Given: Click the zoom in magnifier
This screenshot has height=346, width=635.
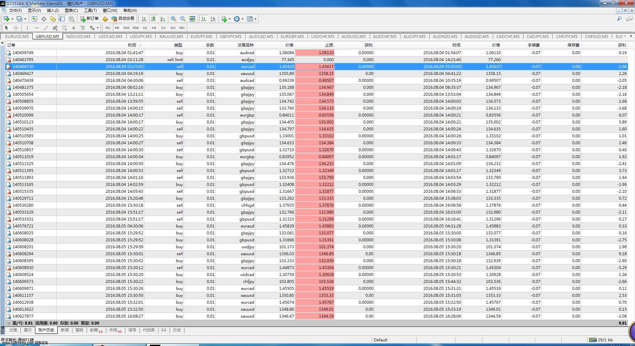Looking at the screenshot, I should (x=174, y=19).
